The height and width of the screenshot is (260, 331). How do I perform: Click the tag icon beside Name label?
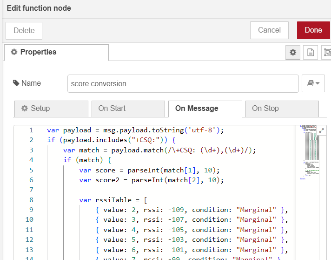[16, 83]
